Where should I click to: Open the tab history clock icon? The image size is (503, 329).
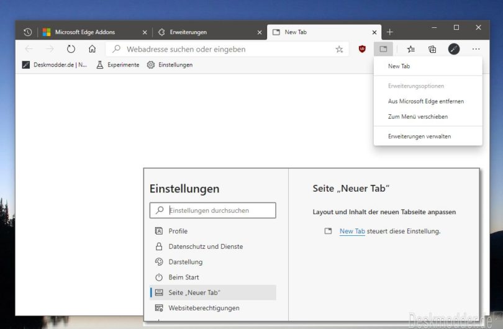(27, 32)
